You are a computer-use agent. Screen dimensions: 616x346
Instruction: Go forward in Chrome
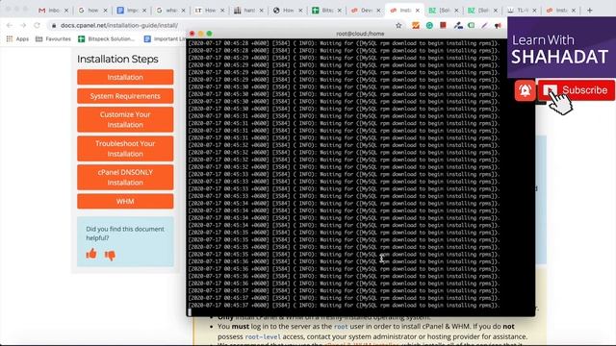pyautogui.click(x=23, y=26)
